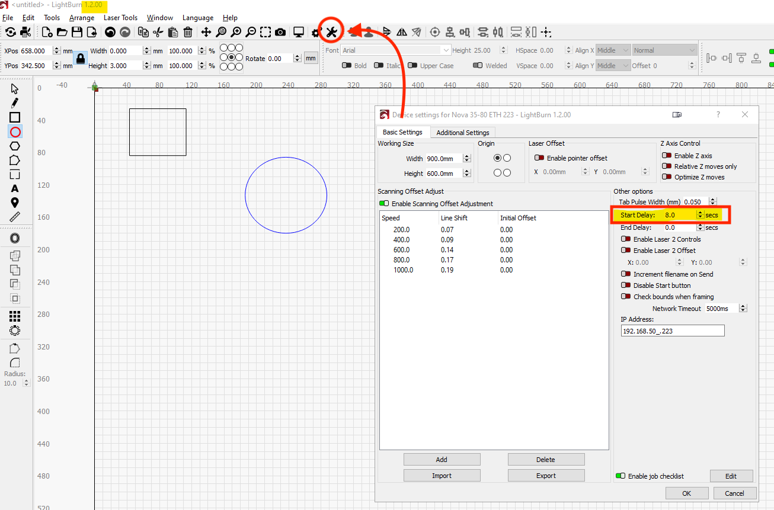Select the Radius corner tool
Screen dimensions: 774x510
pyautogui.click(x=15, y=363)
